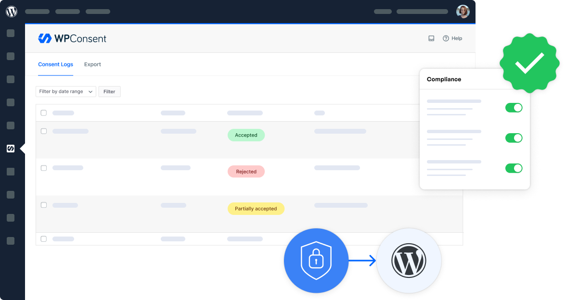Click the large WordPress logo circle
Screen dimensions: 566x300
tap(409, 261)
